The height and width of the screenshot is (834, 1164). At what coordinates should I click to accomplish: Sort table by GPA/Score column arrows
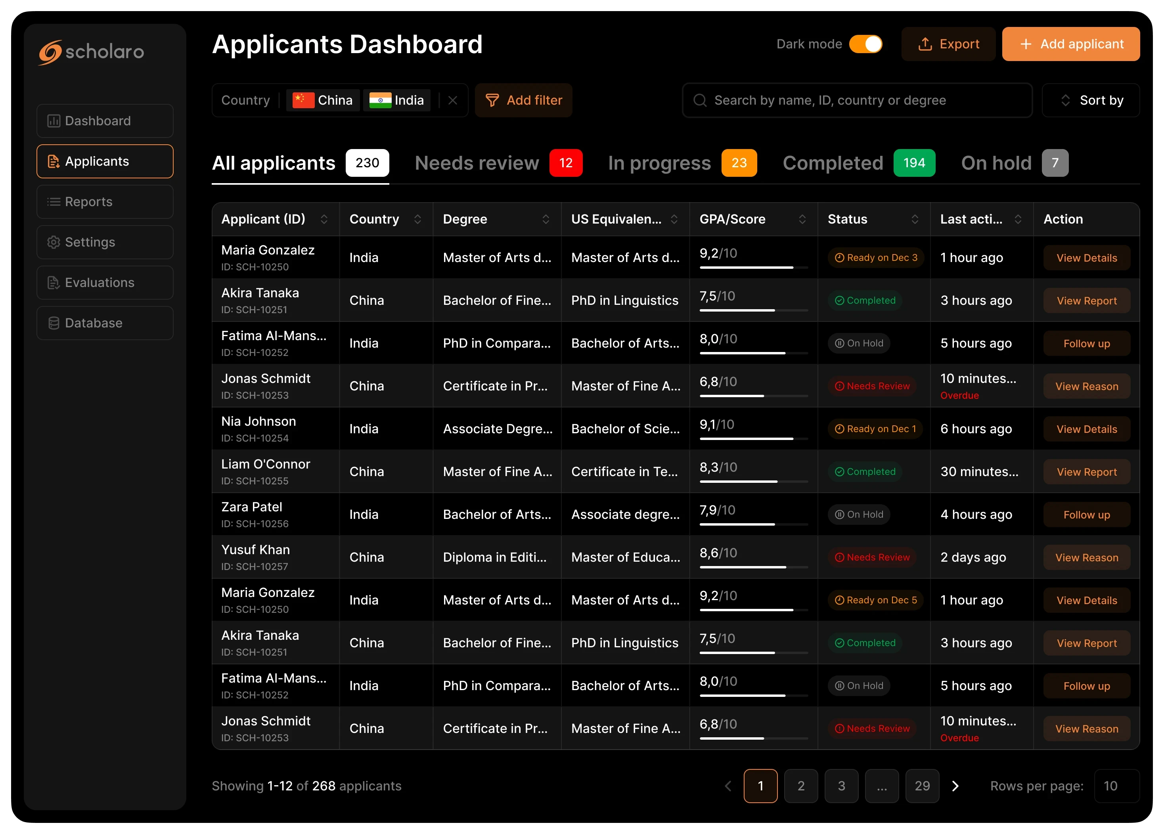(802, 219)
